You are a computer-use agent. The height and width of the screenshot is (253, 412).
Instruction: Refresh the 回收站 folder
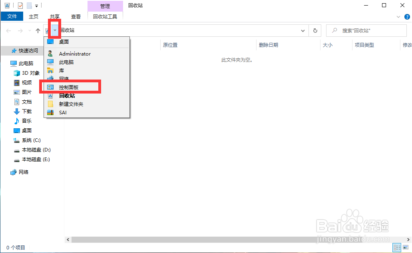point(315,31)
